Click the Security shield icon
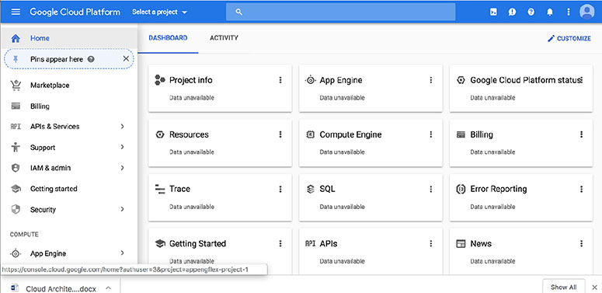Image resolution: width=602 pixels, height=293 pixels. [x=16, y=209]
